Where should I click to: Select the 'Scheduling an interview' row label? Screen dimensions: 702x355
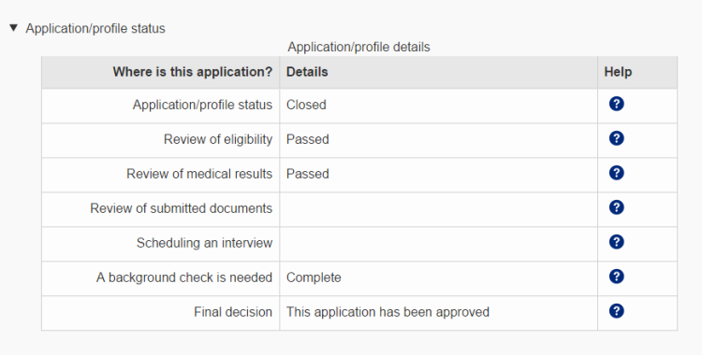point(204,243)
